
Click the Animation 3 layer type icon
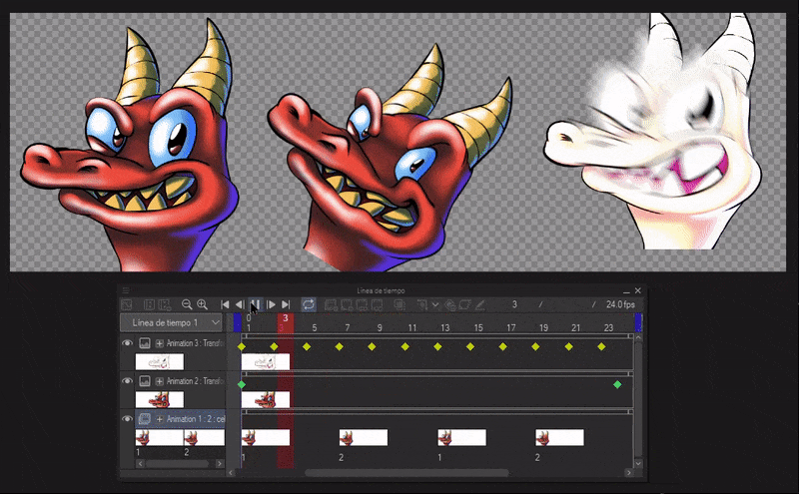click(x=145, y=343)
